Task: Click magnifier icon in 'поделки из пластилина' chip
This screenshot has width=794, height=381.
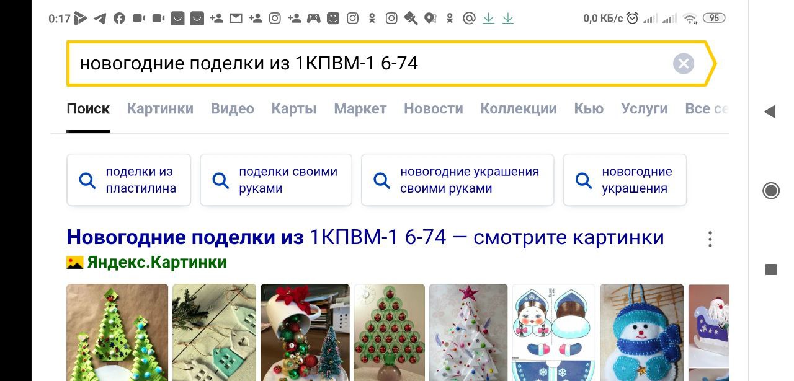Action: point(87,180)
